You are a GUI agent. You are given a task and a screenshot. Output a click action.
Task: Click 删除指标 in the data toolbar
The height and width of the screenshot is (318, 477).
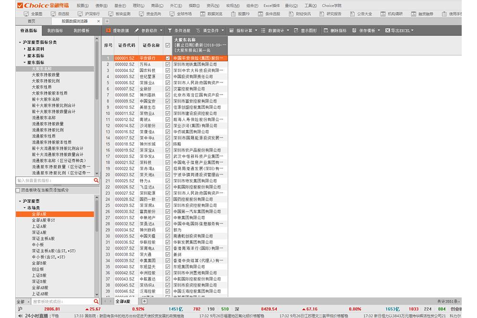[x=335, y=31]
